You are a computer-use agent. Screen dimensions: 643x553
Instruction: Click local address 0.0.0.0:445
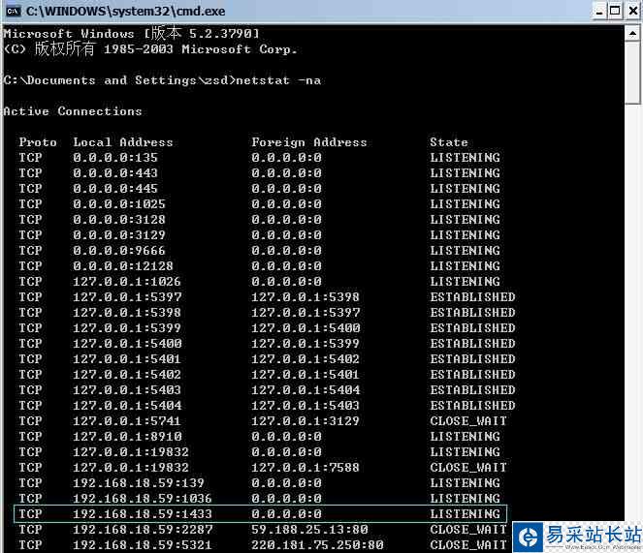point(115,189)
